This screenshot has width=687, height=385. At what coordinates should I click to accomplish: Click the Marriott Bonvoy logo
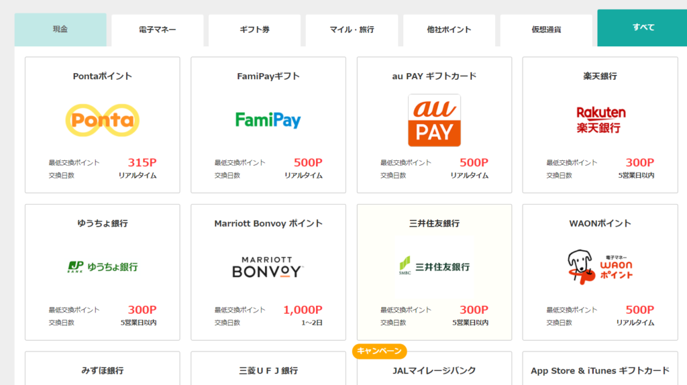click(x=268, y=267)
